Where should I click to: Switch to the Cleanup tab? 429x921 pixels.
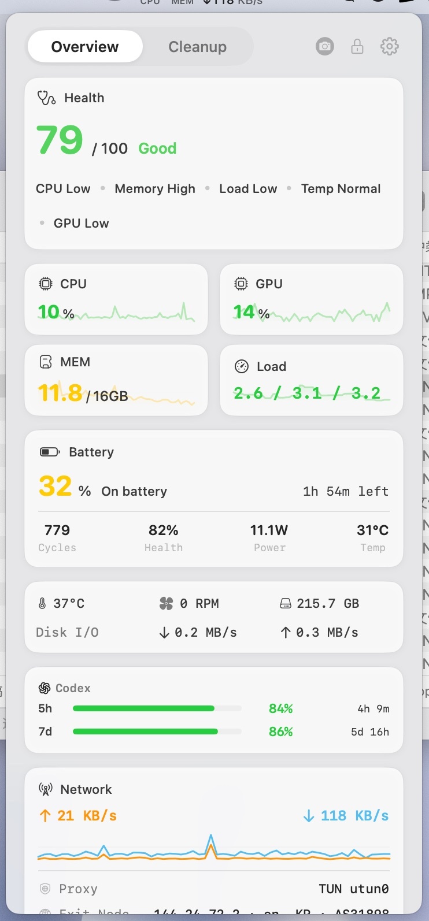pyautogui.click(x=198, y=47)
